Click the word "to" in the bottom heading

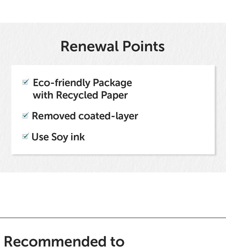pyautogui.click(x=117, y=241)
